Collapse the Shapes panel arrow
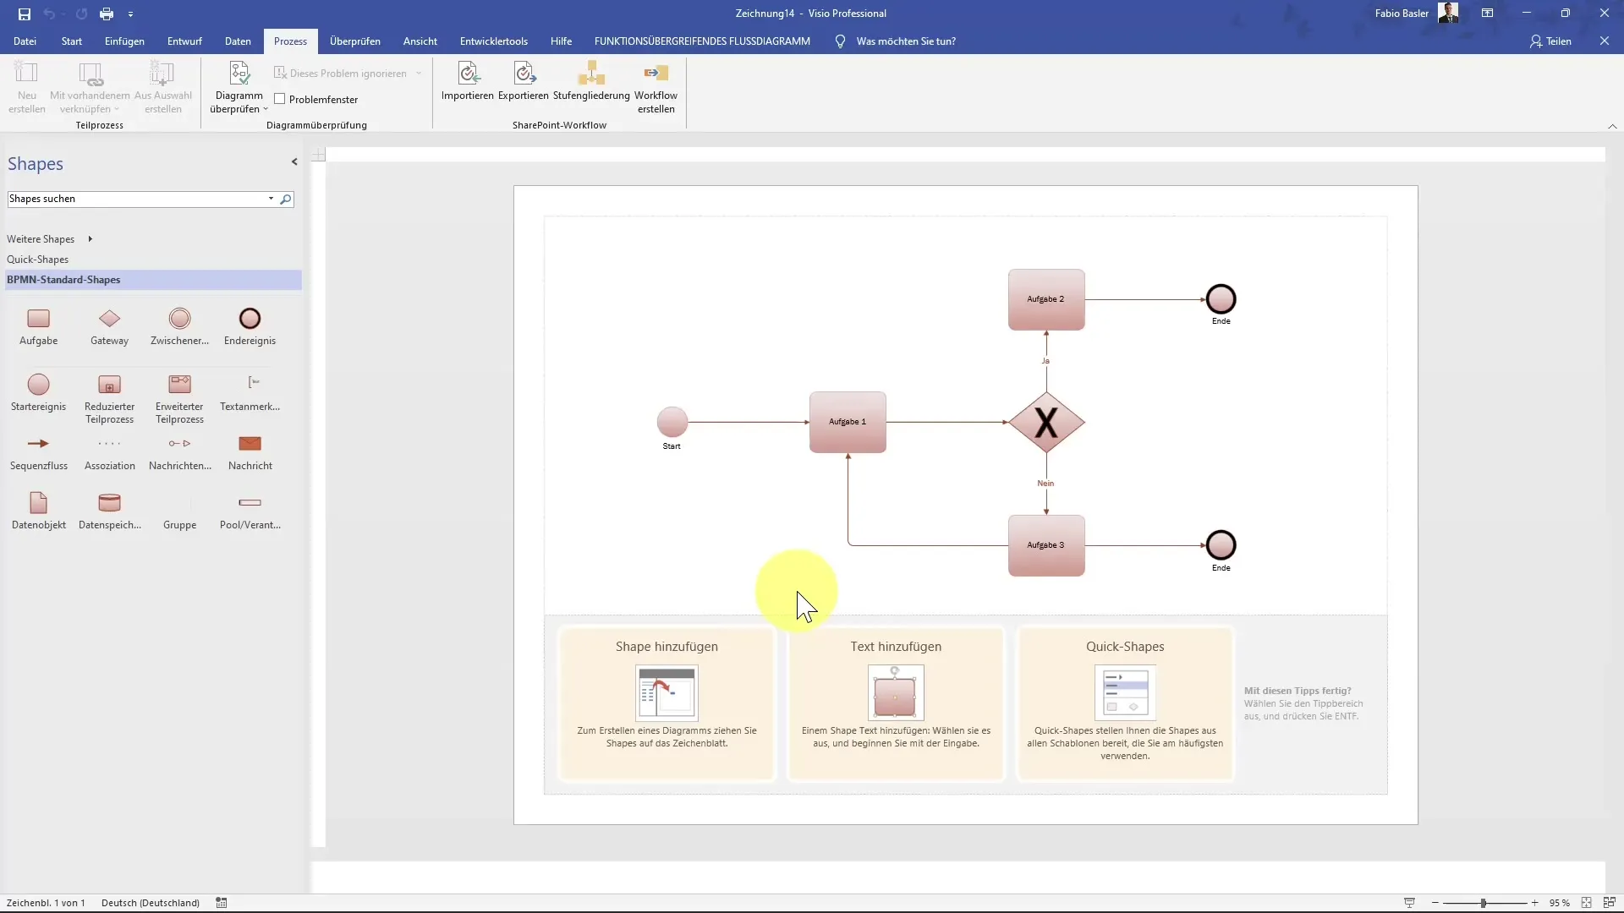Screen dimensions: 1624x913 click(x=294, y=161)
